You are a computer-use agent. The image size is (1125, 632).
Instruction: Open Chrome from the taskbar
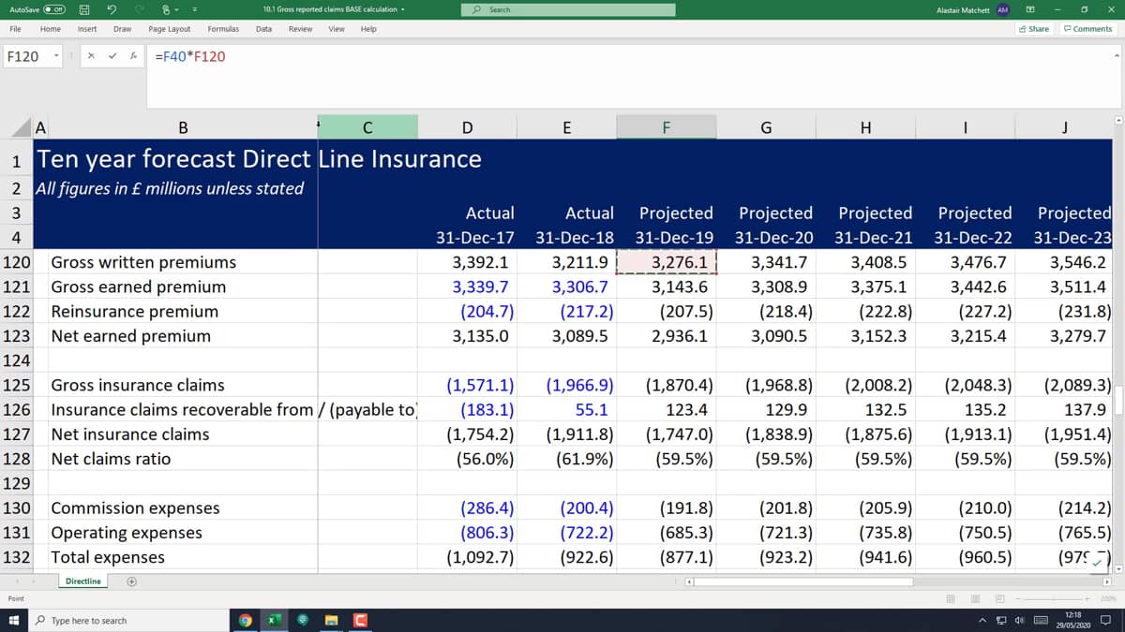[246, 620]
